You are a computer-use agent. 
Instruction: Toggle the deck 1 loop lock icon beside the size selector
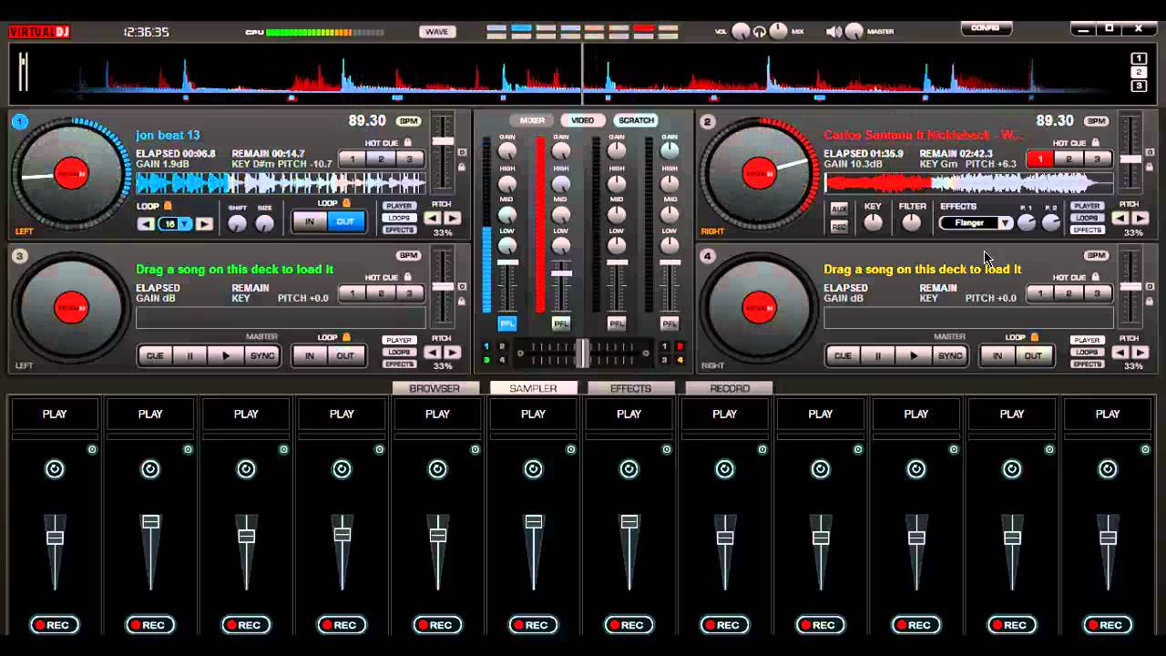(x=167, y=206)
